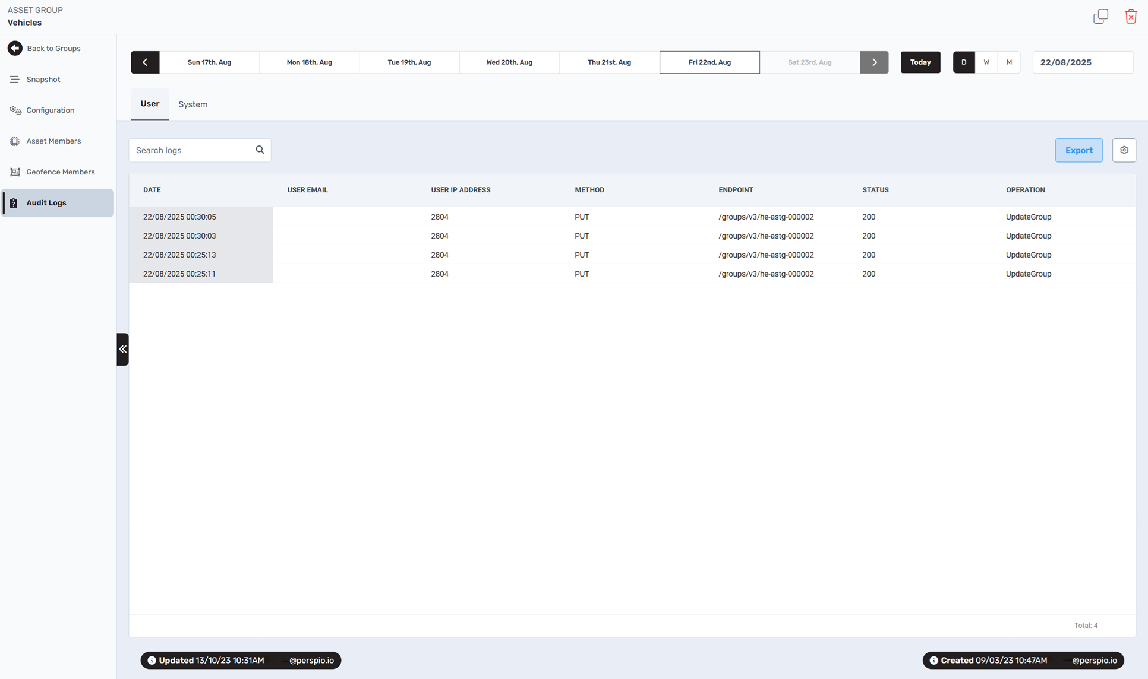Select Fri 22nd, Aug date

pyautogui.click(x=709, y=62)
